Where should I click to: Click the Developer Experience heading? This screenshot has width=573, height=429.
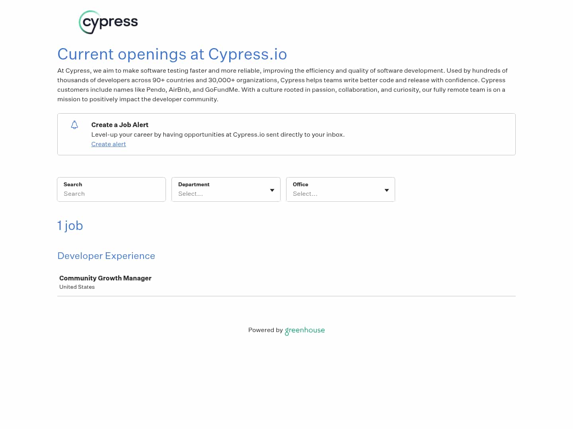(106, 256)
